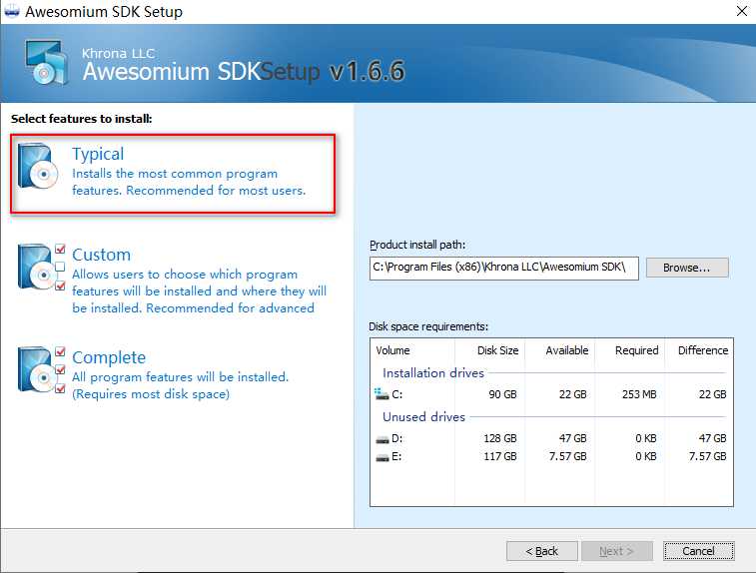The image size is (756, 573).
Task: Go back with the < Back button
Action: point(542,551)
